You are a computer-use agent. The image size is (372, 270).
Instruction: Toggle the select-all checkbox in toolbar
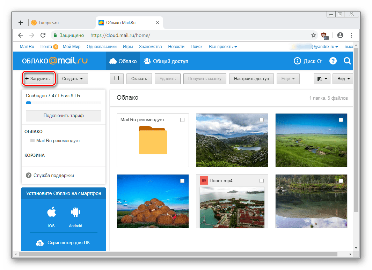pyautogui.click(x=117, y=78)
